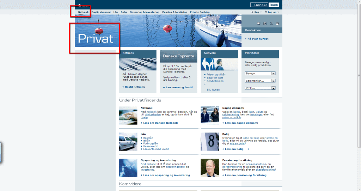This screenshot has height=191, width=361.
Task: Select Netbank in the top navigation
Action: pyautogui.click(x=83, y=12)
